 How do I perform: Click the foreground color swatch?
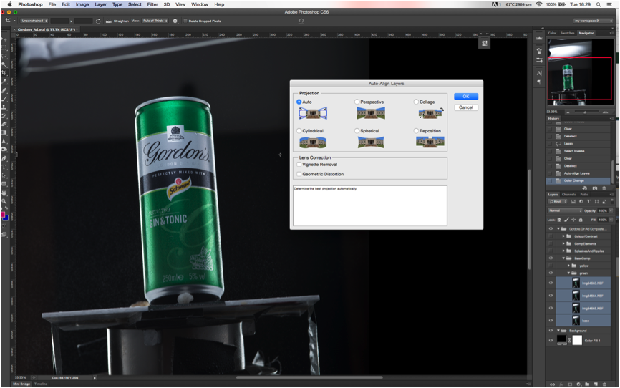click(3, 215)
